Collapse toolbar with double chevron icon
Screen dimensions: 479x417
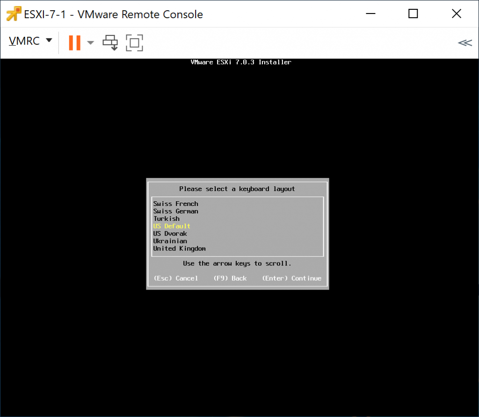[464, 42]
